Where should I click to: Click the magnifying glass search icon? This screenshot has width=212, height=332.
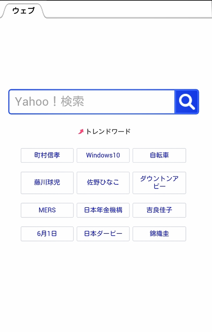click(187, 102)
